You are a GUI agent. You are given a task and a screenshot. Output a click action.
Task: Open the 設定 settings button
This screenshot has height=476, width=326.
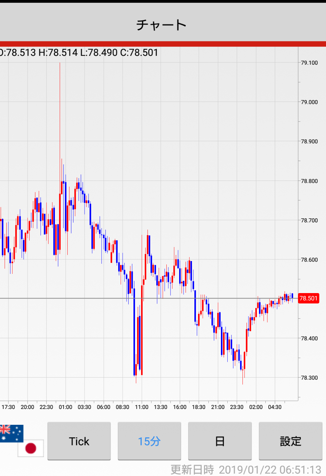[x=290, y=441]
